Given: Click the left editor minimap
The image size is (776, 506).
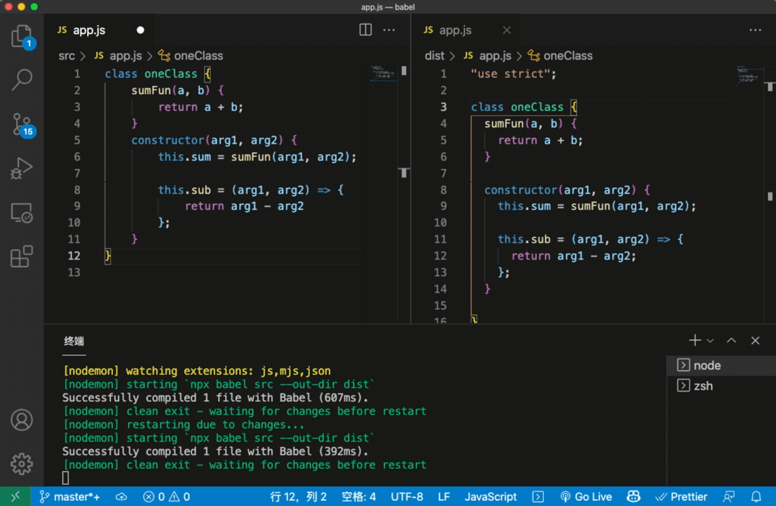Looking at the screenshot, I should pyautogui.click(x=382, y=73).
